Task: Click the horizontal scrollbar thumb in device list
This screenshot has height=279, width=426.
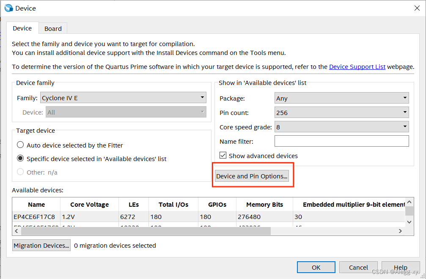Action: click(x=146, y=231)
